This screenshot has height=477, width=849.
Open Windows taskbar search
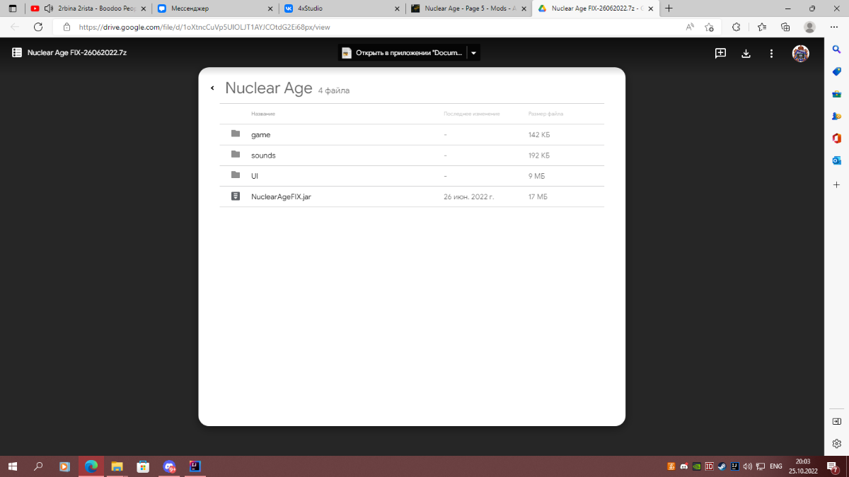pyautogui.click(x=38, y=466)
